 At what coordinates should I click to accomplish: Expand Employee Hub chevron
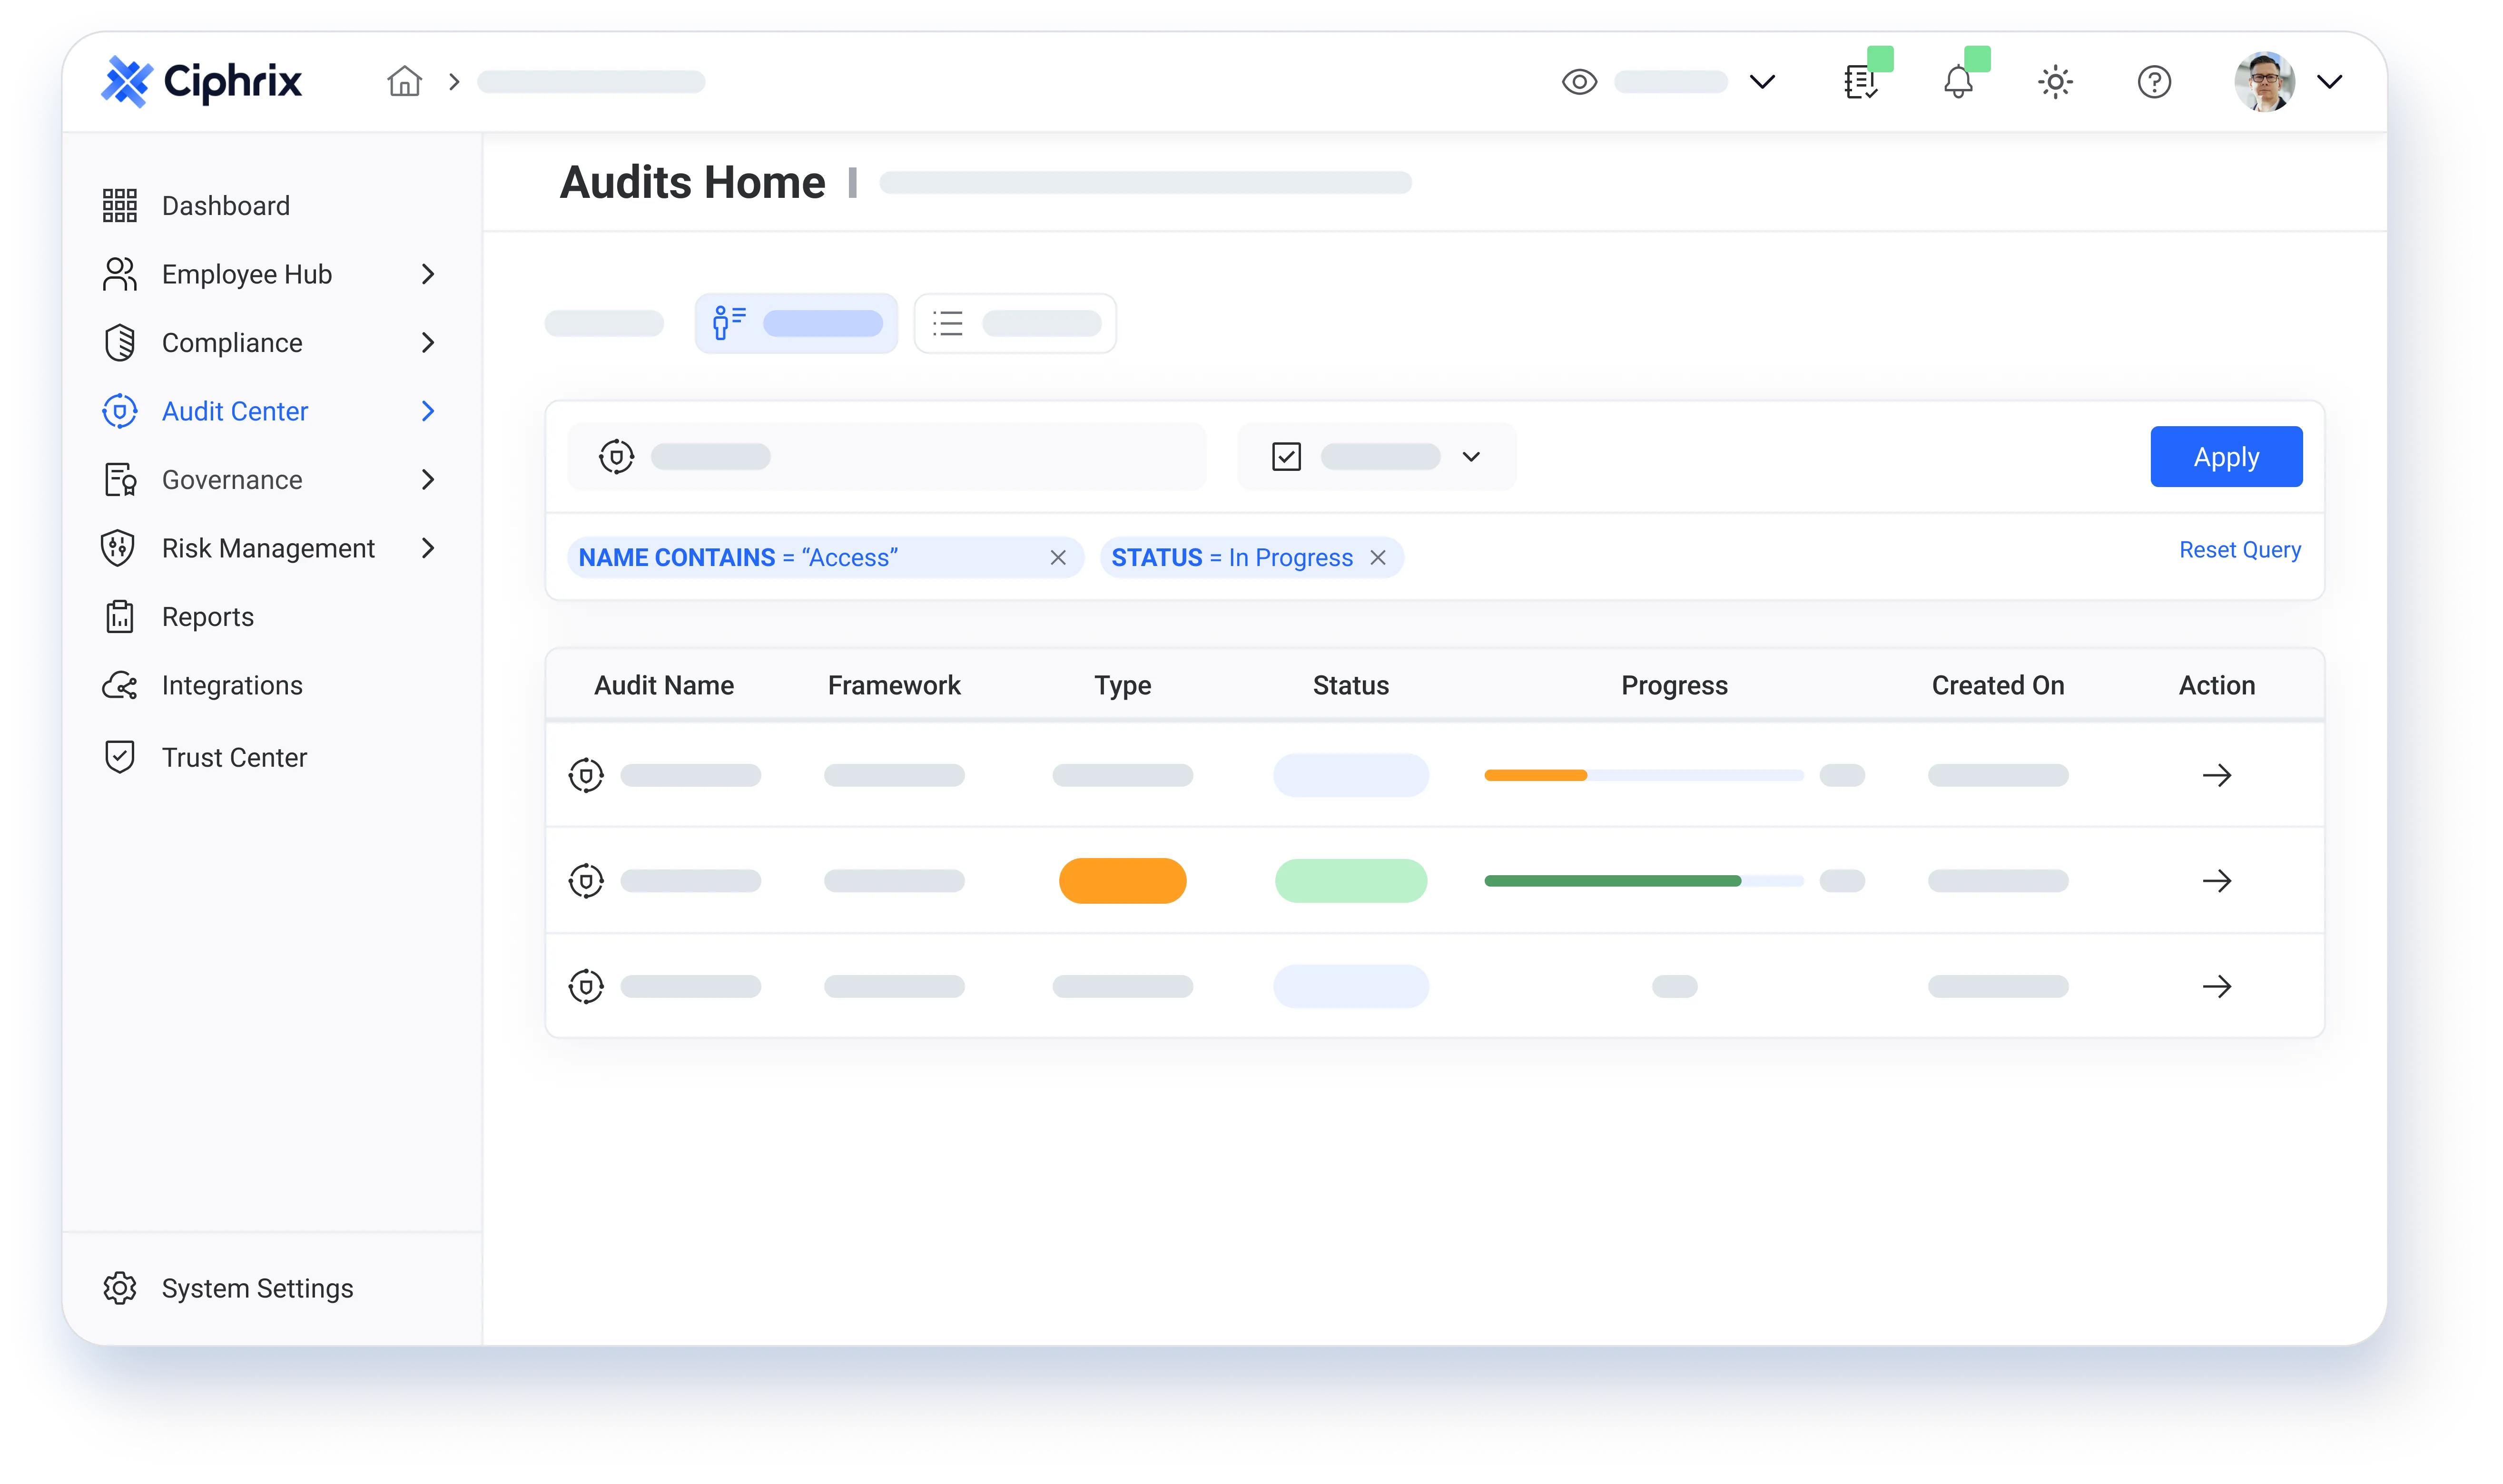coord(428,274)
